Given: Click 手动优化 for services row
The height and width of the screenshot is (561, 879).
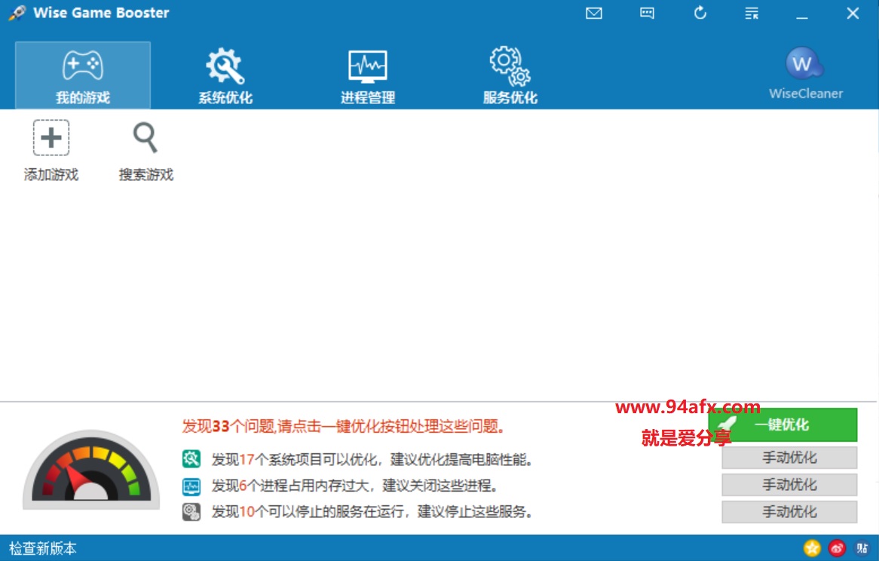Looking at the screenshot, I should [789, 511].
